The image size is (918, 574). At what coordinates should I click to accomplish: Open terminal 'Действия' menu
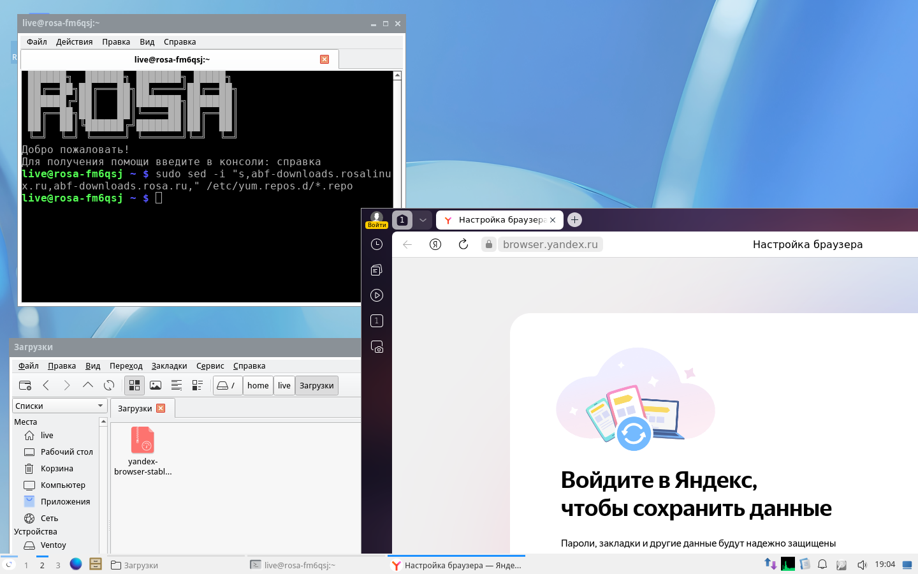75,42
